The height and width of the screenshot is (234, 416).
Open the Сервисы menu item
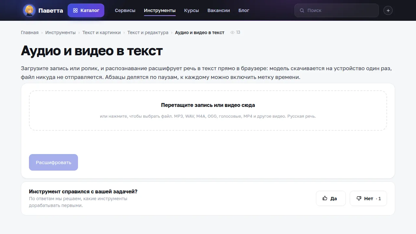click(125, 10)
